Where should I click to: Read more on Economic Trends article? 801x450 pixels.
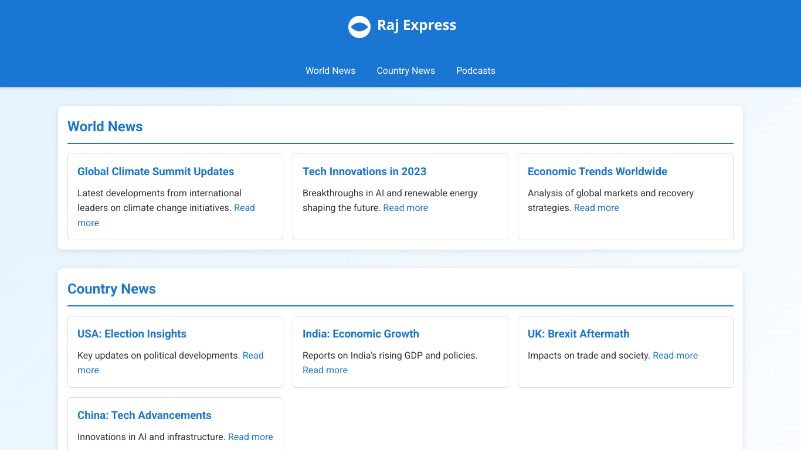pyautogui.click(x=596, y=208)
